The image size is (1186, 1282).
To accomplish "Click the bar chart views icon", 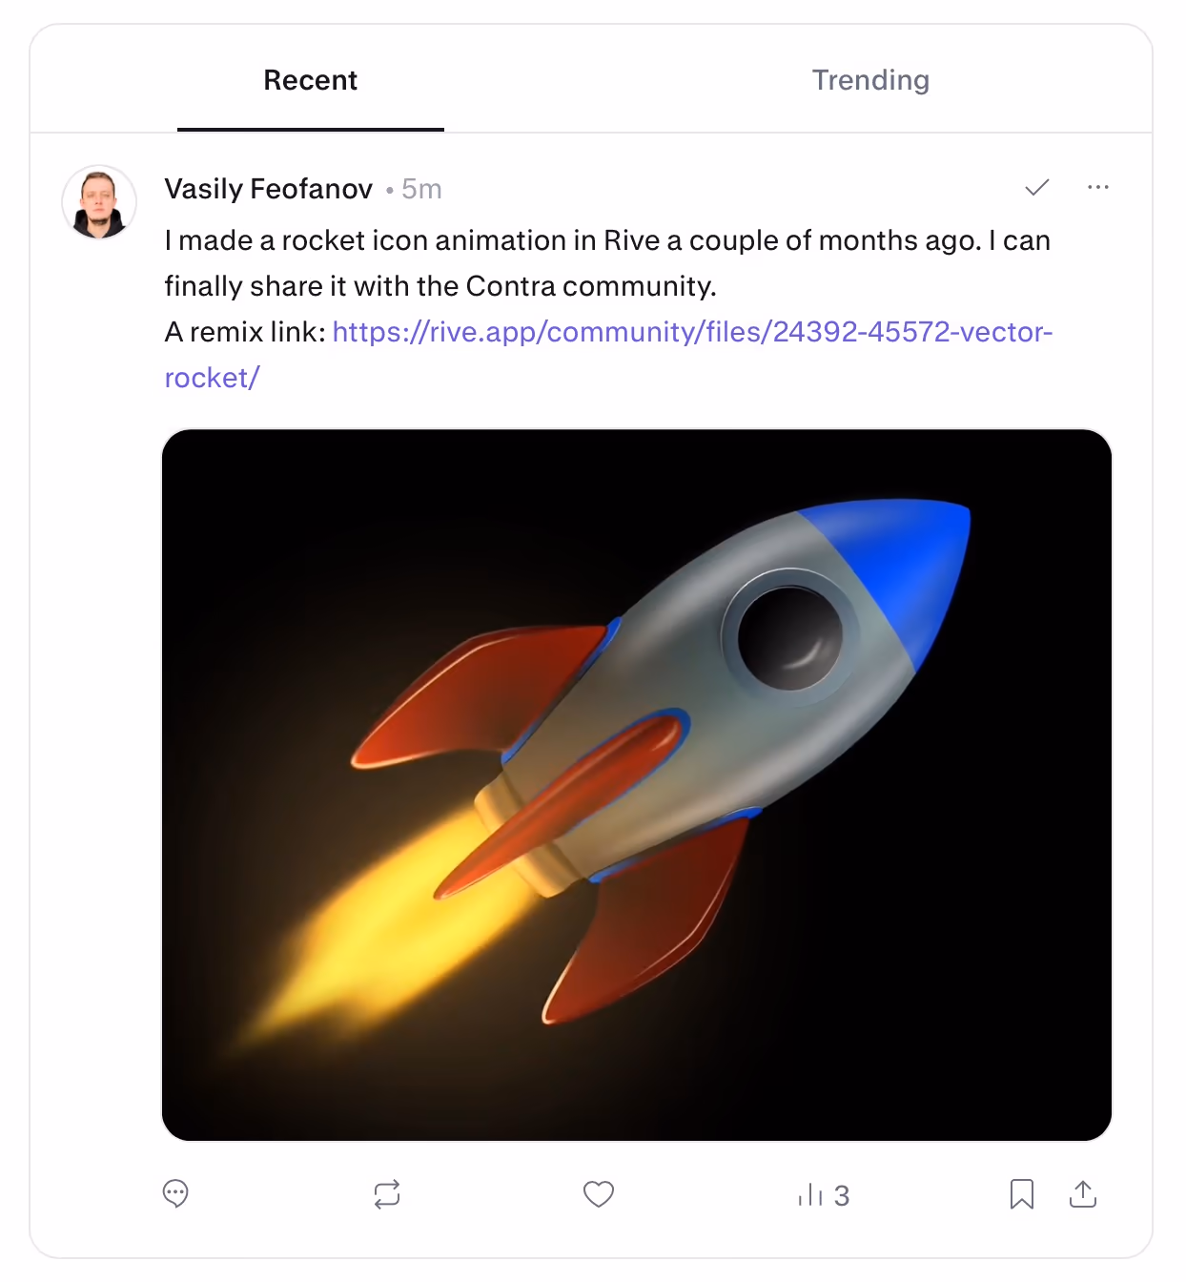I will pyautogui.click(x=809, y=1194).
